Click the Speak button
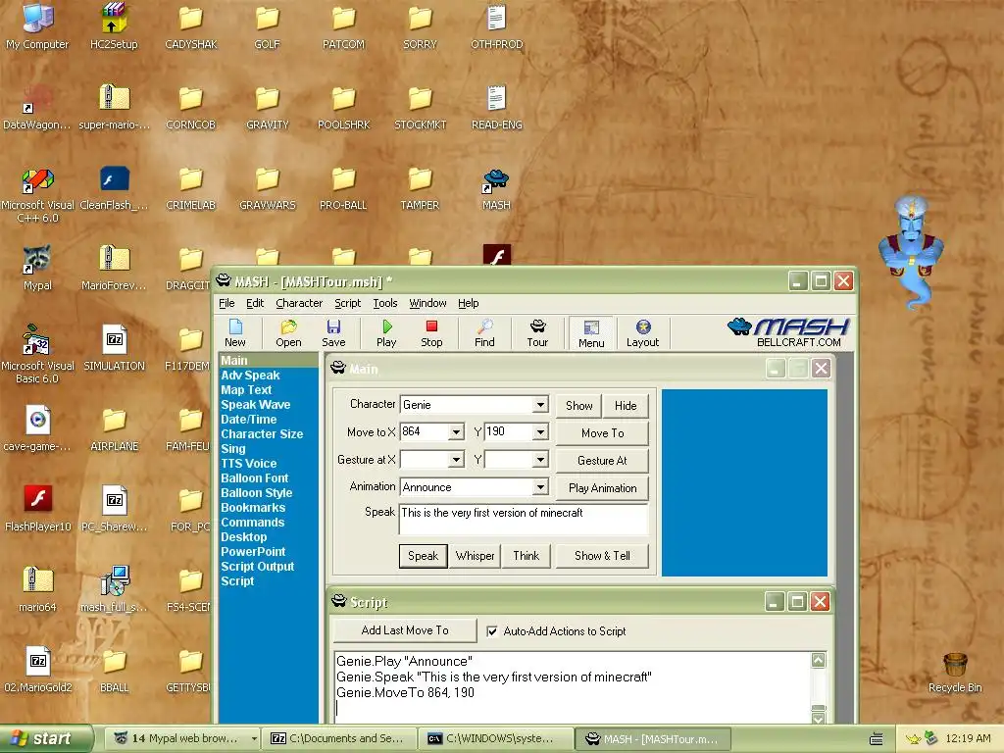1004x753 pixels. click(x=424, y=557)
